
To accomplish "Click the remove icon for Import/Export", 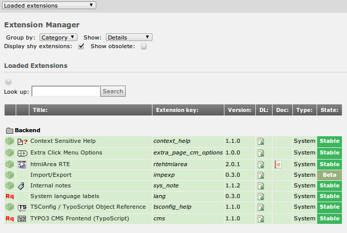I will pyautogui.click(x=10, y=175).
